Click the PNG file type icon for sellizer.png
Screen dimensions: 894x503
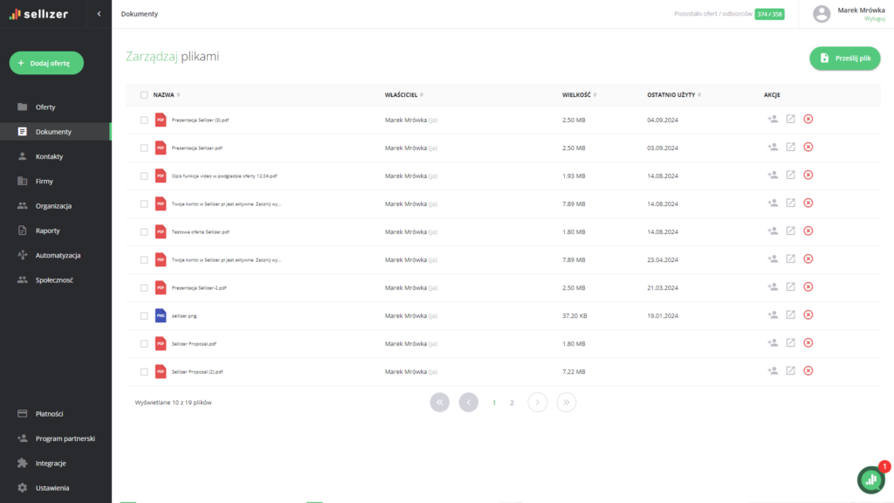pyautogui.click(x=160, y=315)
